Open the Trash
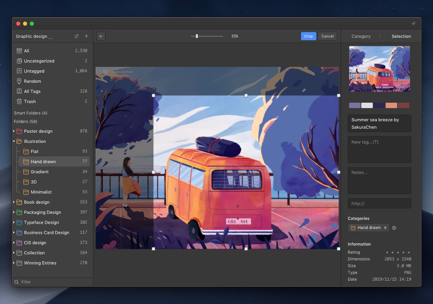Screen dimensions: 433x304 pos(52,101)
